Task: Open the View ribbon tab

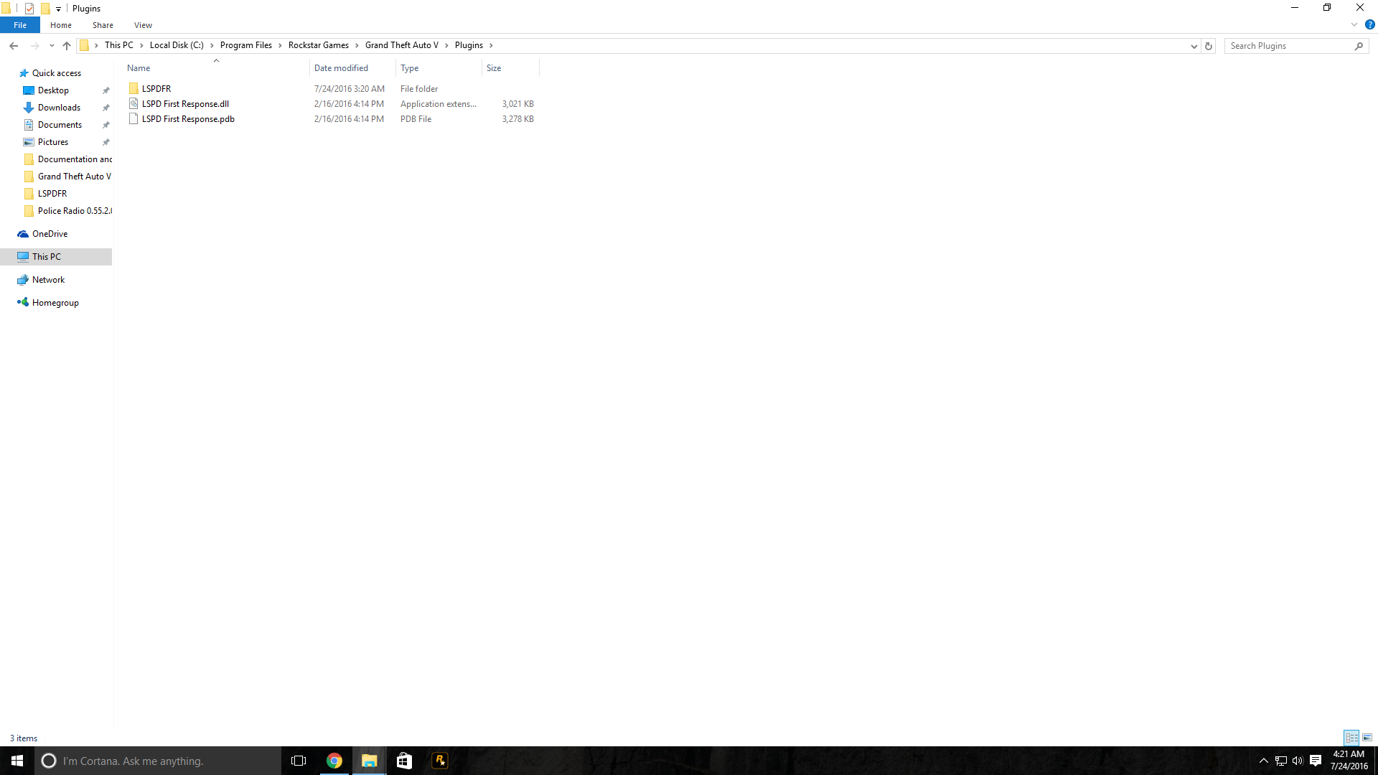Action: (143, 25)
